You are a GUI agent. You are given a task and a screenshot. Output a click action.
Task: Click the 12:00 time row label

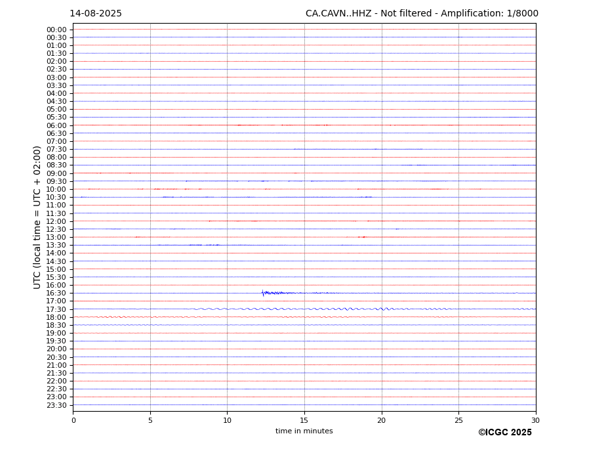[x=56, y=221]
